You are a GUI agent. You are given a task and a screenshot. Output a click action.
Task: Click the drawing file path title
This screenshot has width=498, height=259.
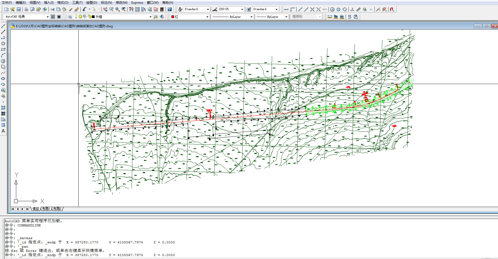(64, 26)
